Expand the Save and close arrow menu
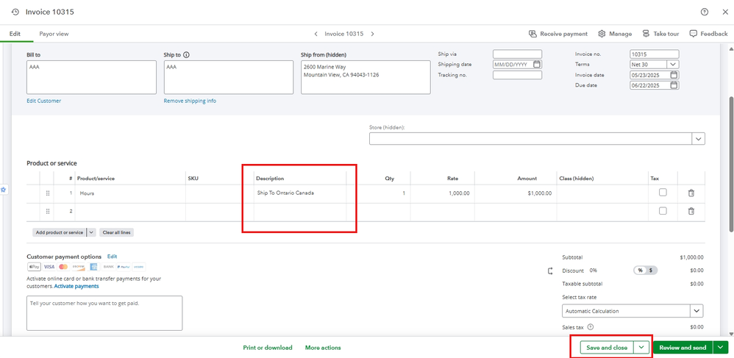The width and height of the screenshot is (734, 358). pyautogui.click(x=641, y=347)
